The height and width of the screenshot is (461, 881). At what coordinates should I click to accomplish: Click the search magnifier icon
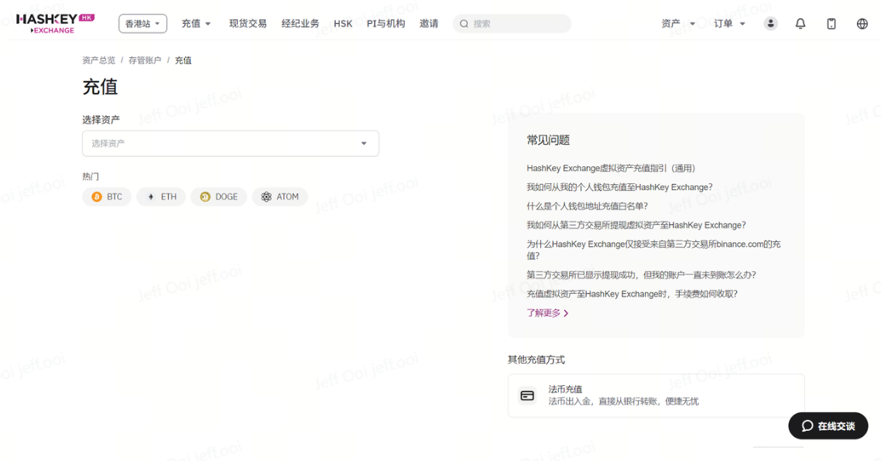[x=464, y=23]
